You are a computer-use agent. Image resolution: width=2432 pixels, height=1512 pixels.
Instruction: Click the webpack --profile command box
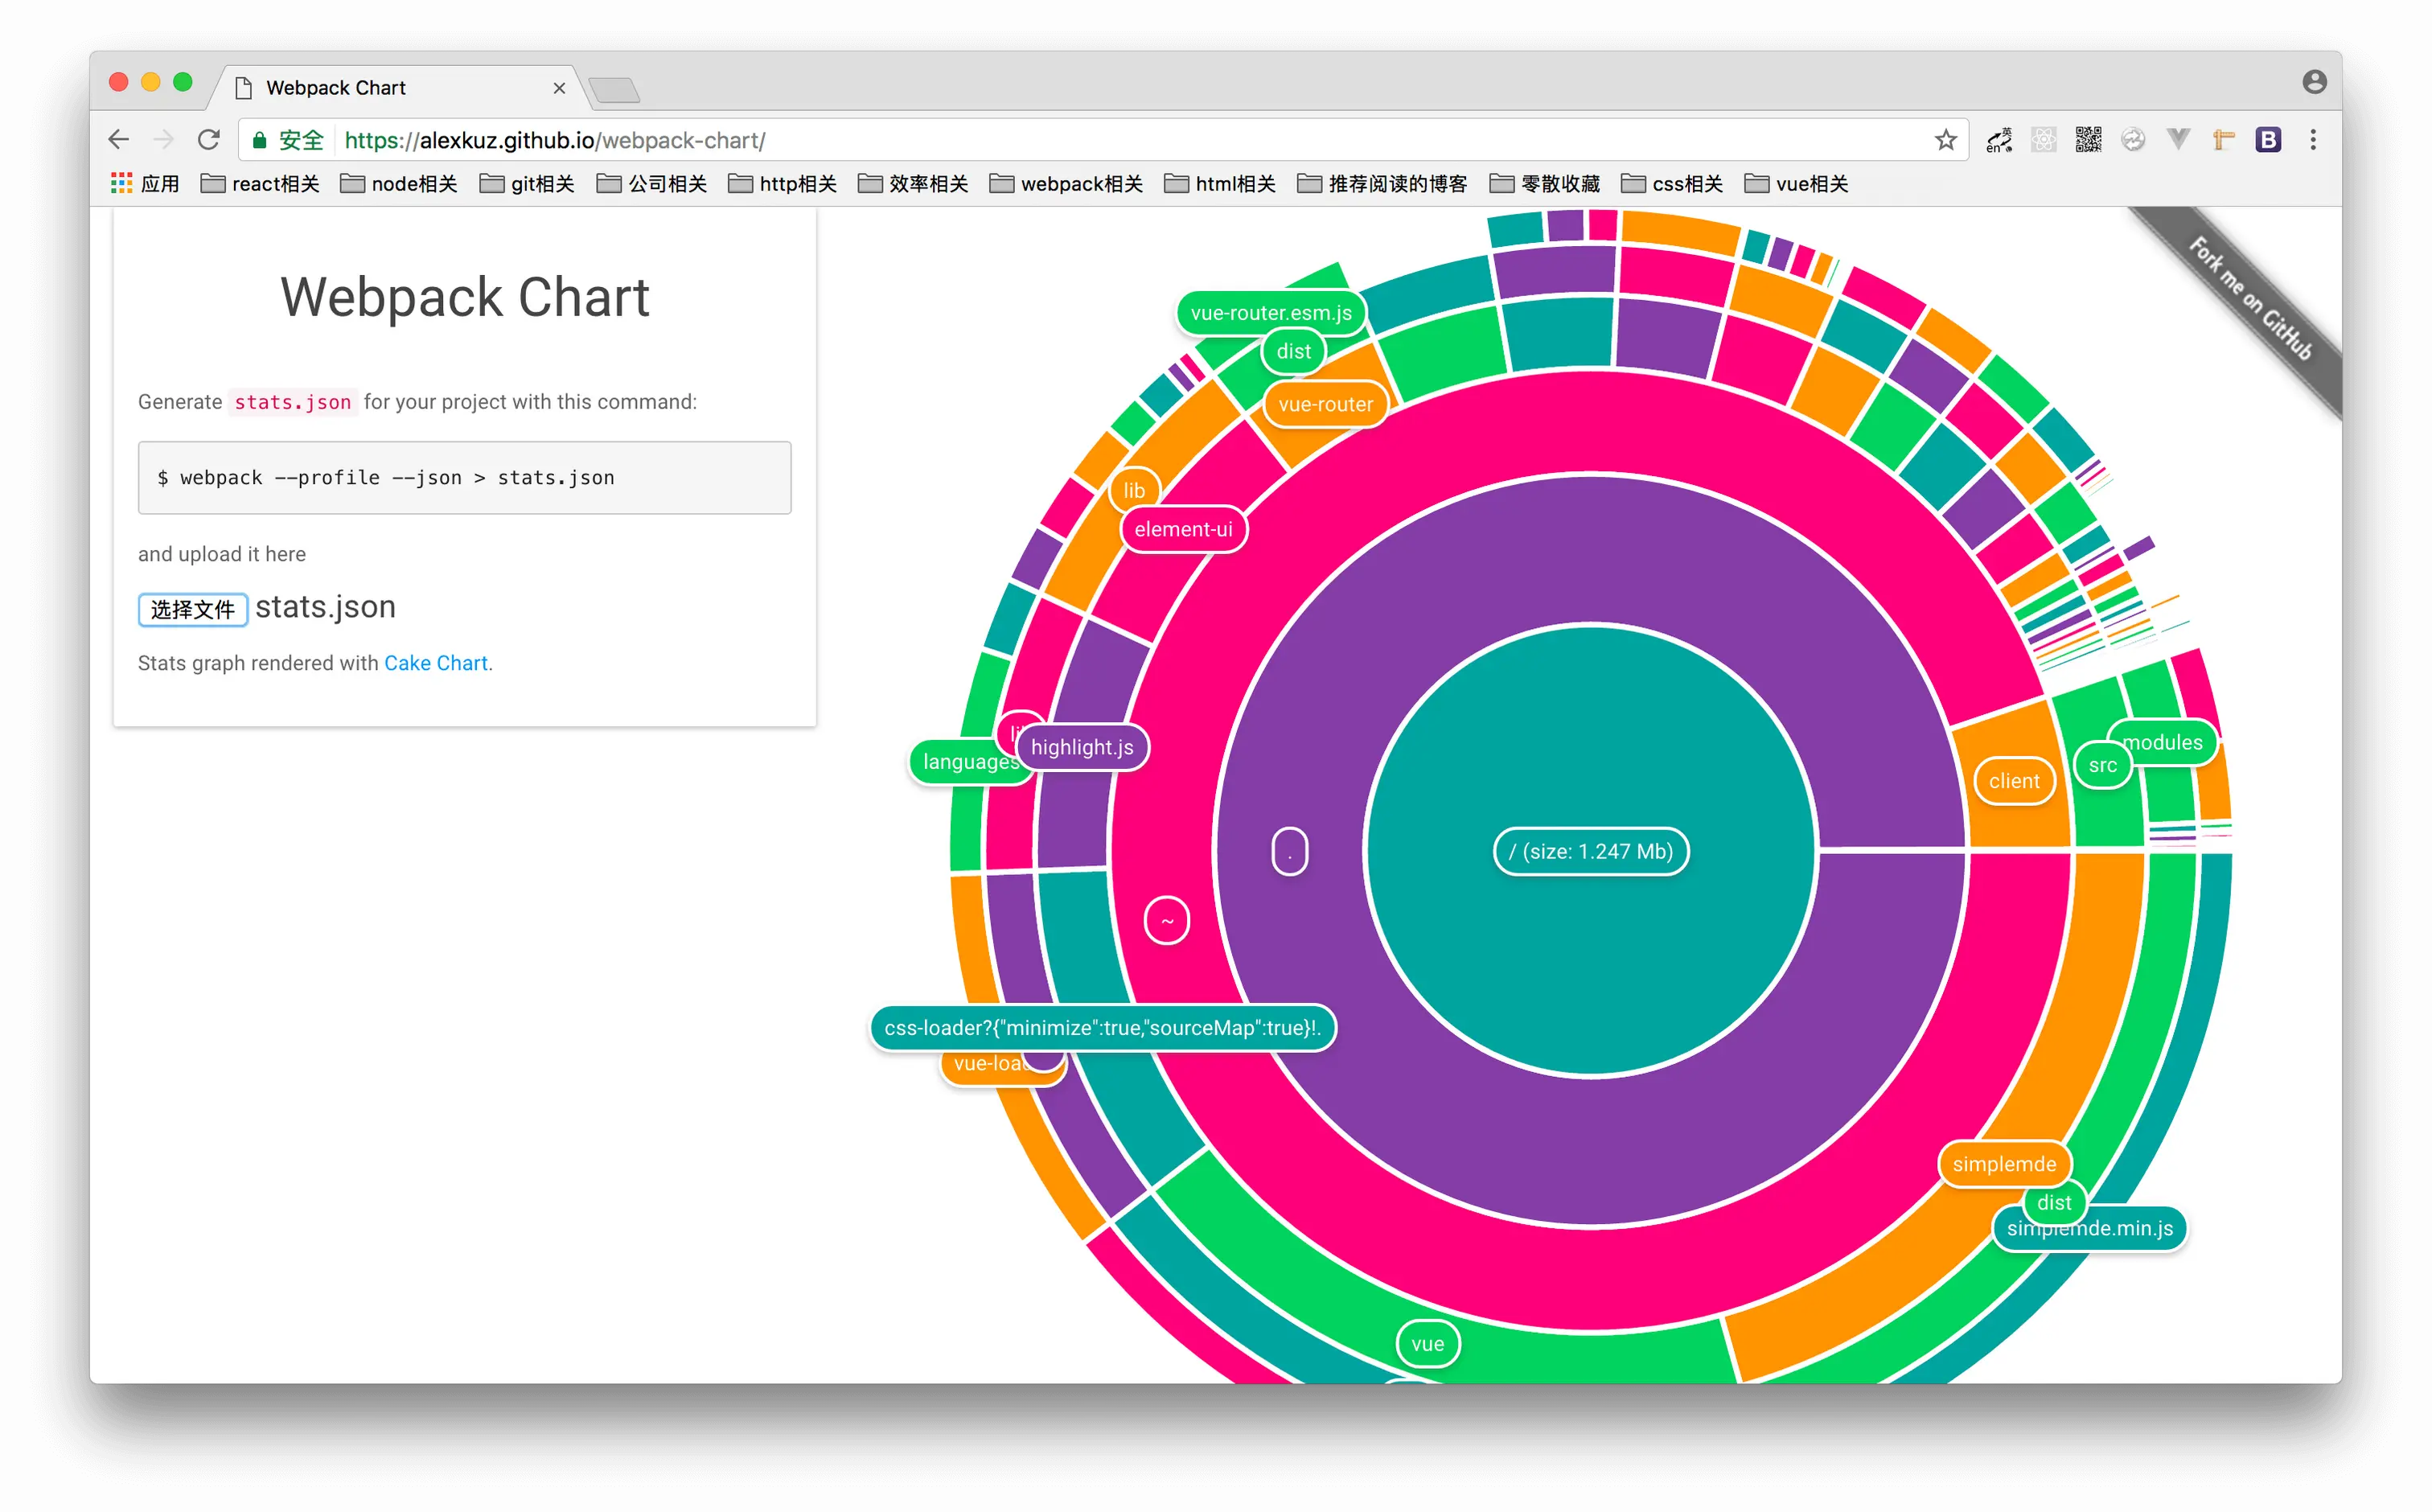[464, 478]
